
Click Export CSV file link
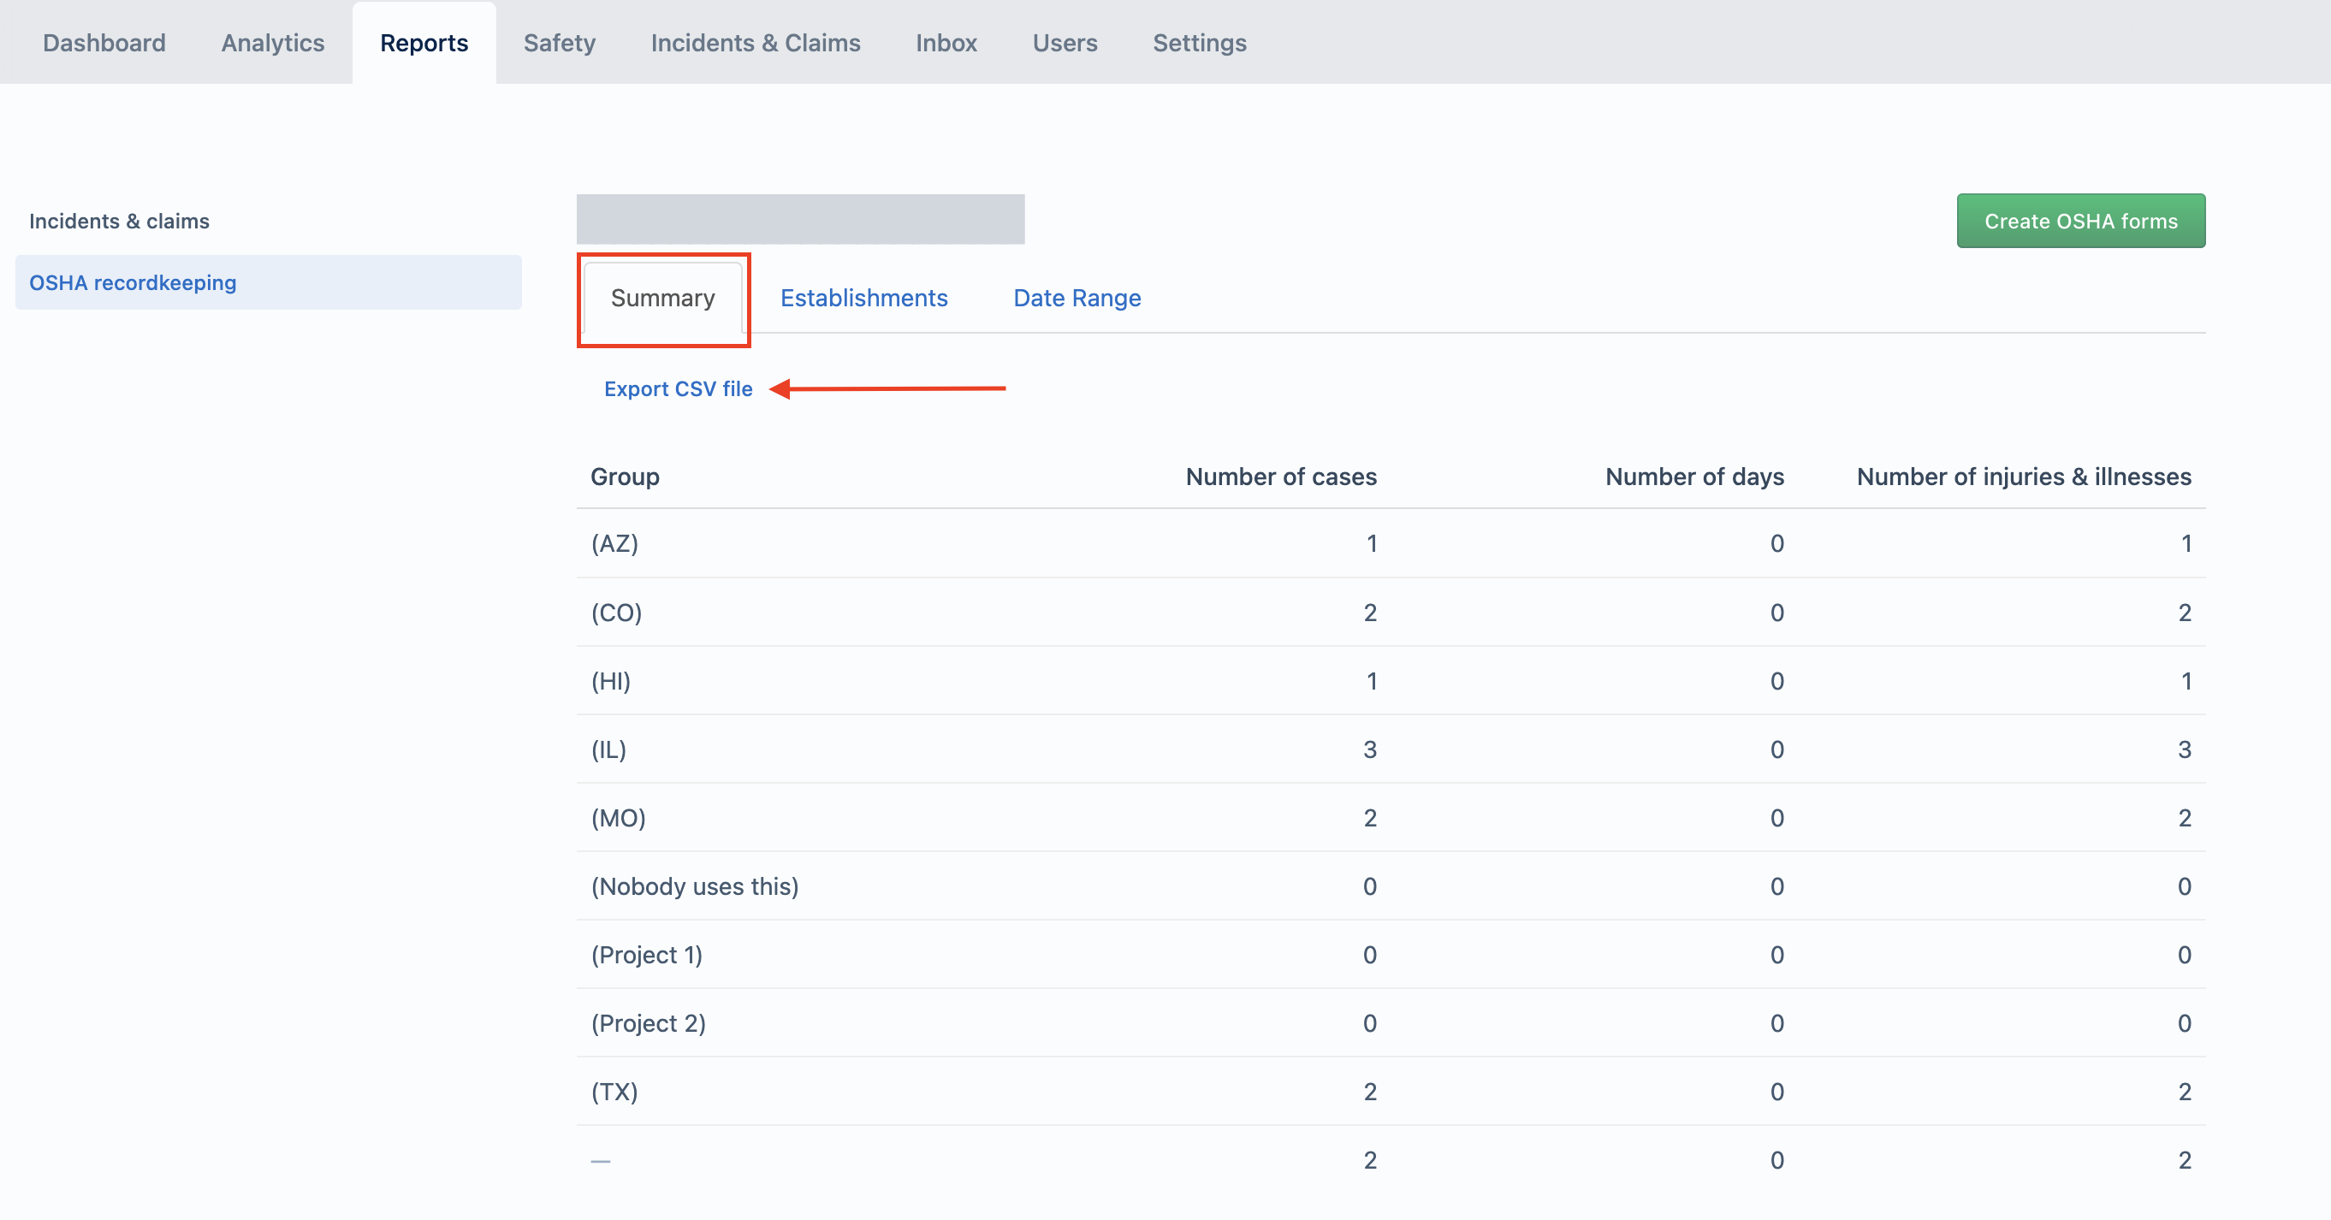pos(678,389)
